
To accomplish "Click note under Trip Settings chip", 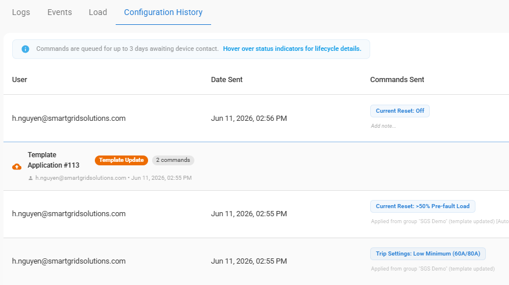I will click(x=433, y=269).
